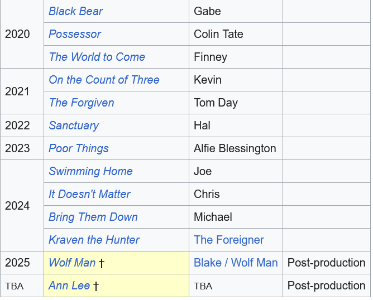Click the Colin Tate role cell
The height and width of the screenshot is (300, 373).
(218, 34)
